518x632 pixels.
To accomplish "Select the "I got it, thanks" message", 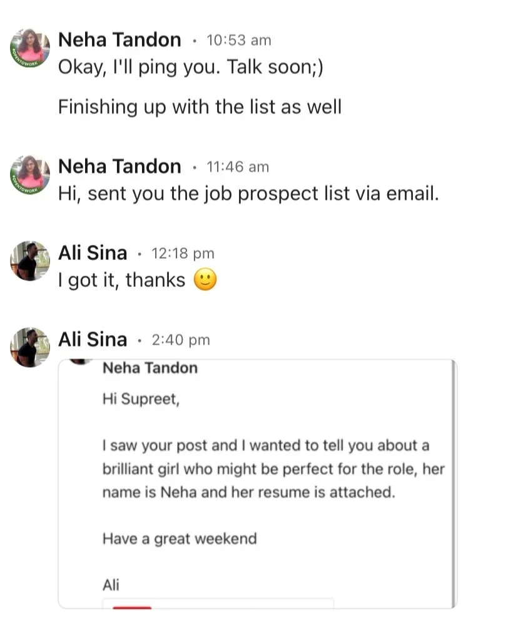I will (x=122, y=280).
